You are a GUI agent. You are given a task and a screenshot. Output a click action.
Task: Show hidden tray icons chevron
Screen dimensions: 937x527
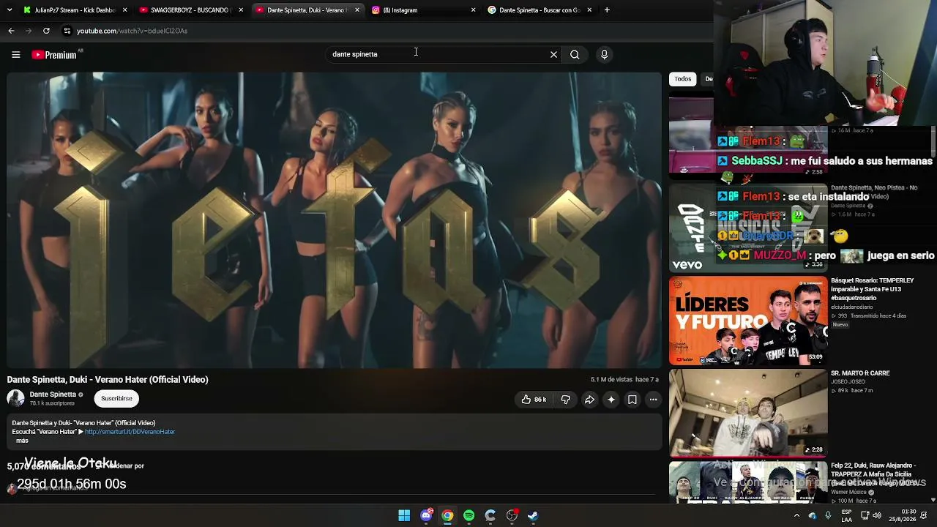[x=796, y=515]
